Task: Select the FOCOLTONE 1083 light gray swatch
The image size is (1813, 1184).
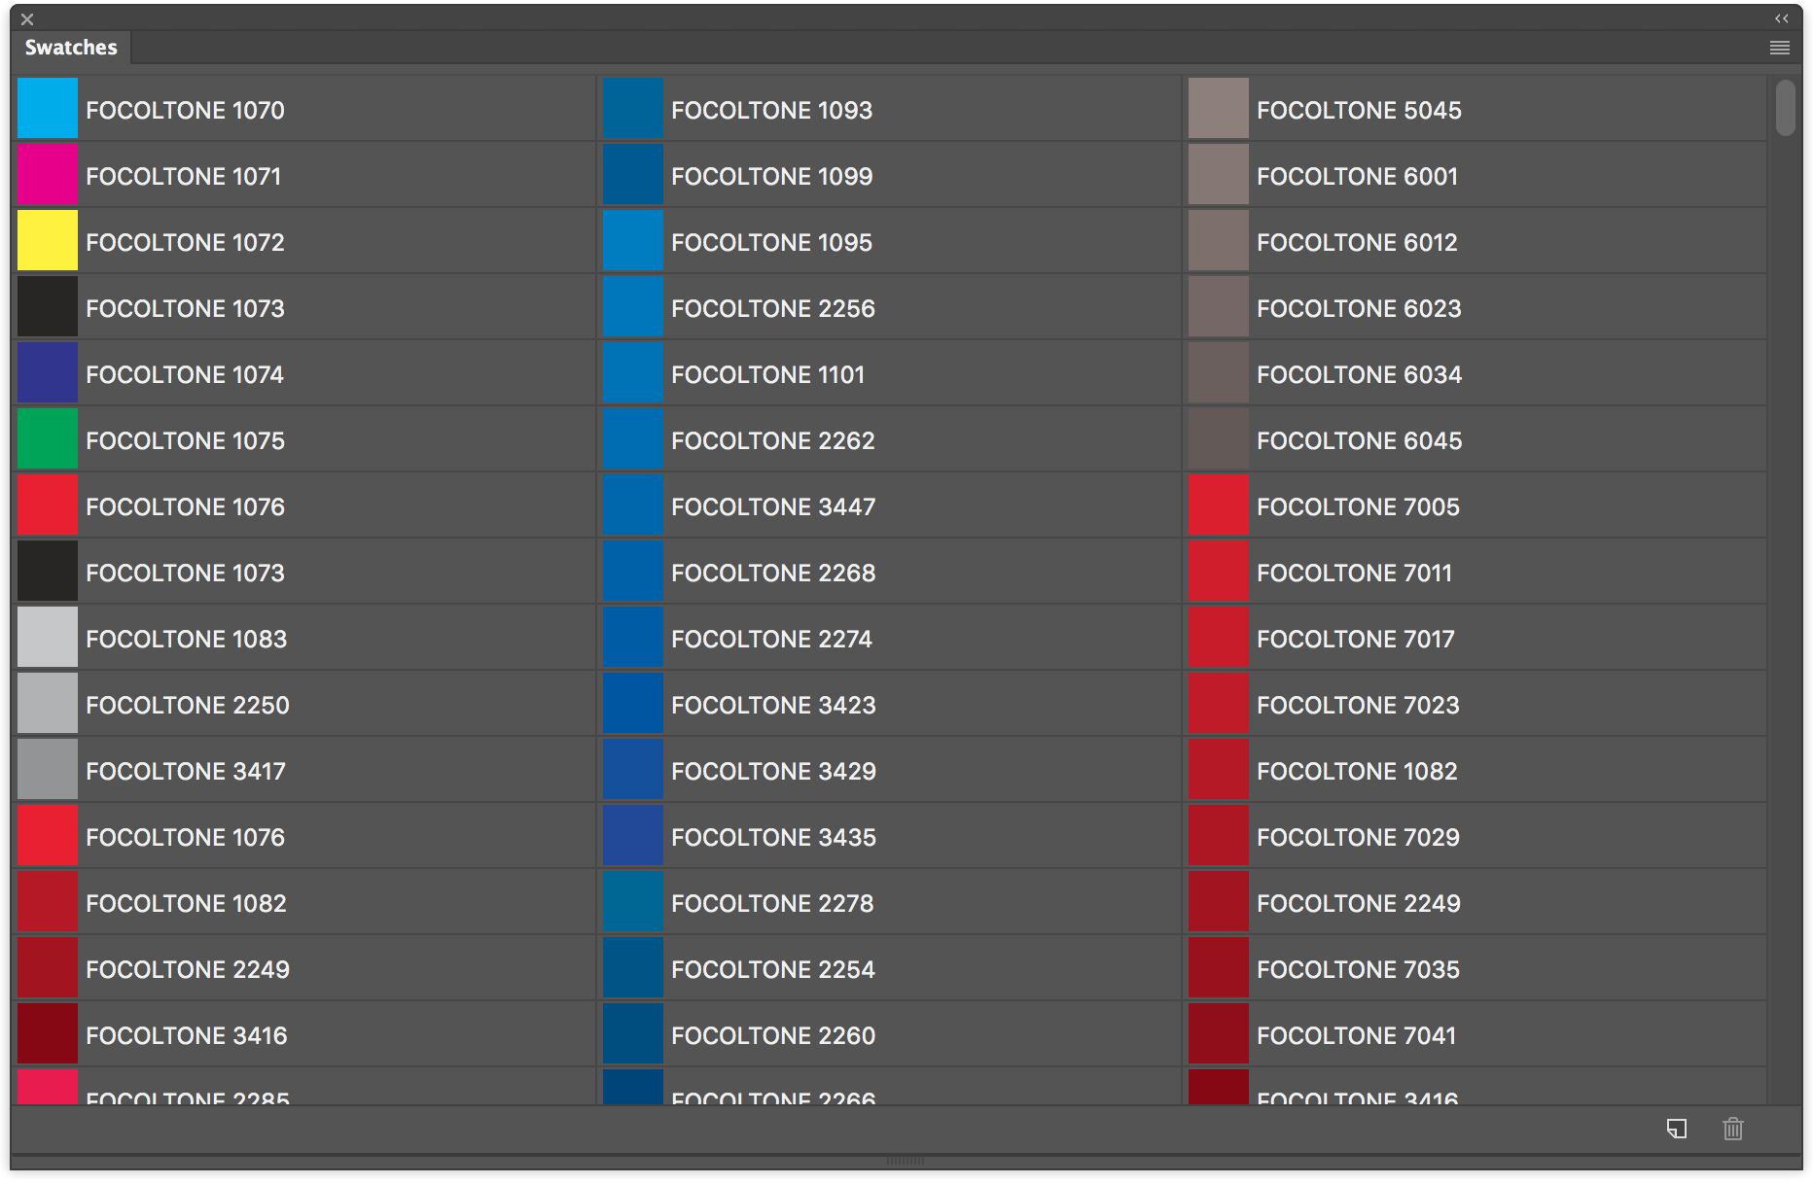Action: tap(47, 638)
